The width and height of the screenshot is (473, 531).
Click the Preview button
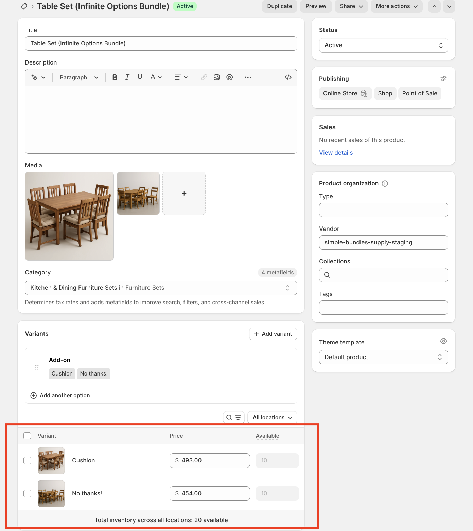pyautogui.click(x=316, y=6)
